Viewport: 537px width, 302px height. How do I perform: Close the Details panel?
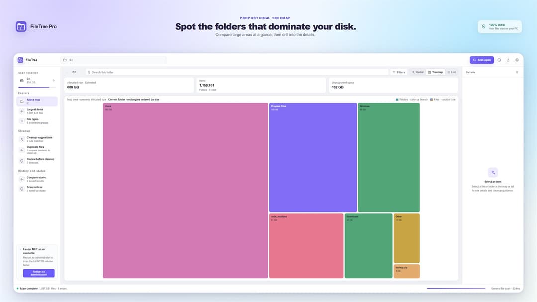point(517,72)
